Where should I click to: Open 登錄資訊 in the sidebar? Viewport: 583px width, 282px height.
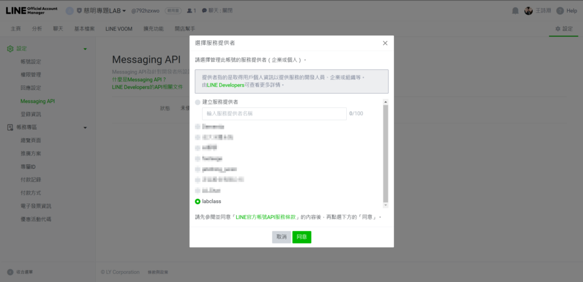[x=31, y=114]
